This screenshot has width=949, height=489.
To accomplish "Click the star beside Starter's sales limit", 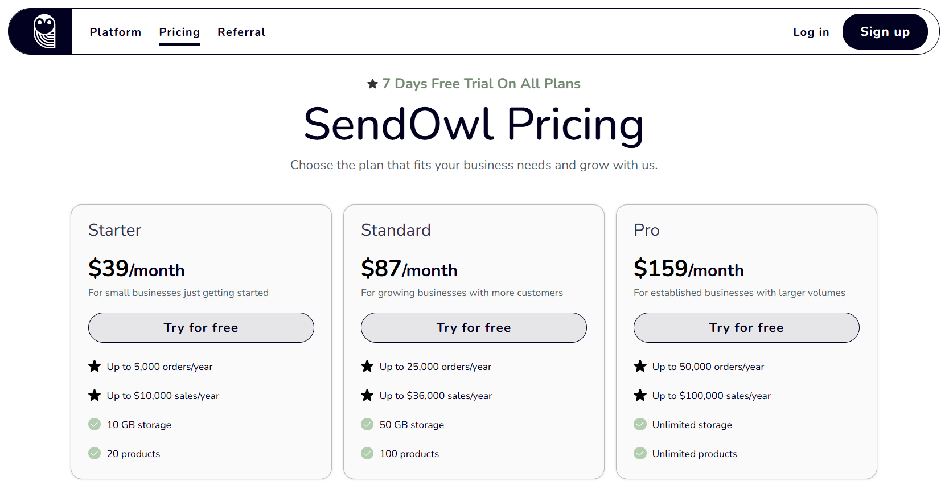I will point(95,395).
